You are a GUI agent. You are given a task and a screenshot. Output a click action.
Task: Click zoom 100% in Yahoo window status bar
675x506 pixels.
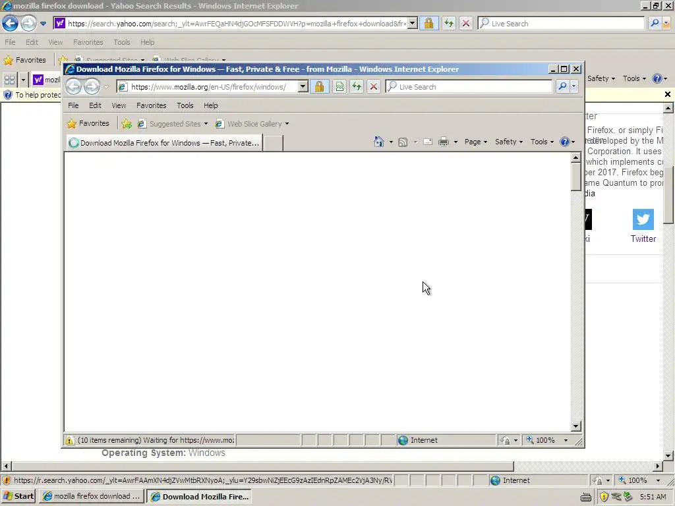point(637,480)
